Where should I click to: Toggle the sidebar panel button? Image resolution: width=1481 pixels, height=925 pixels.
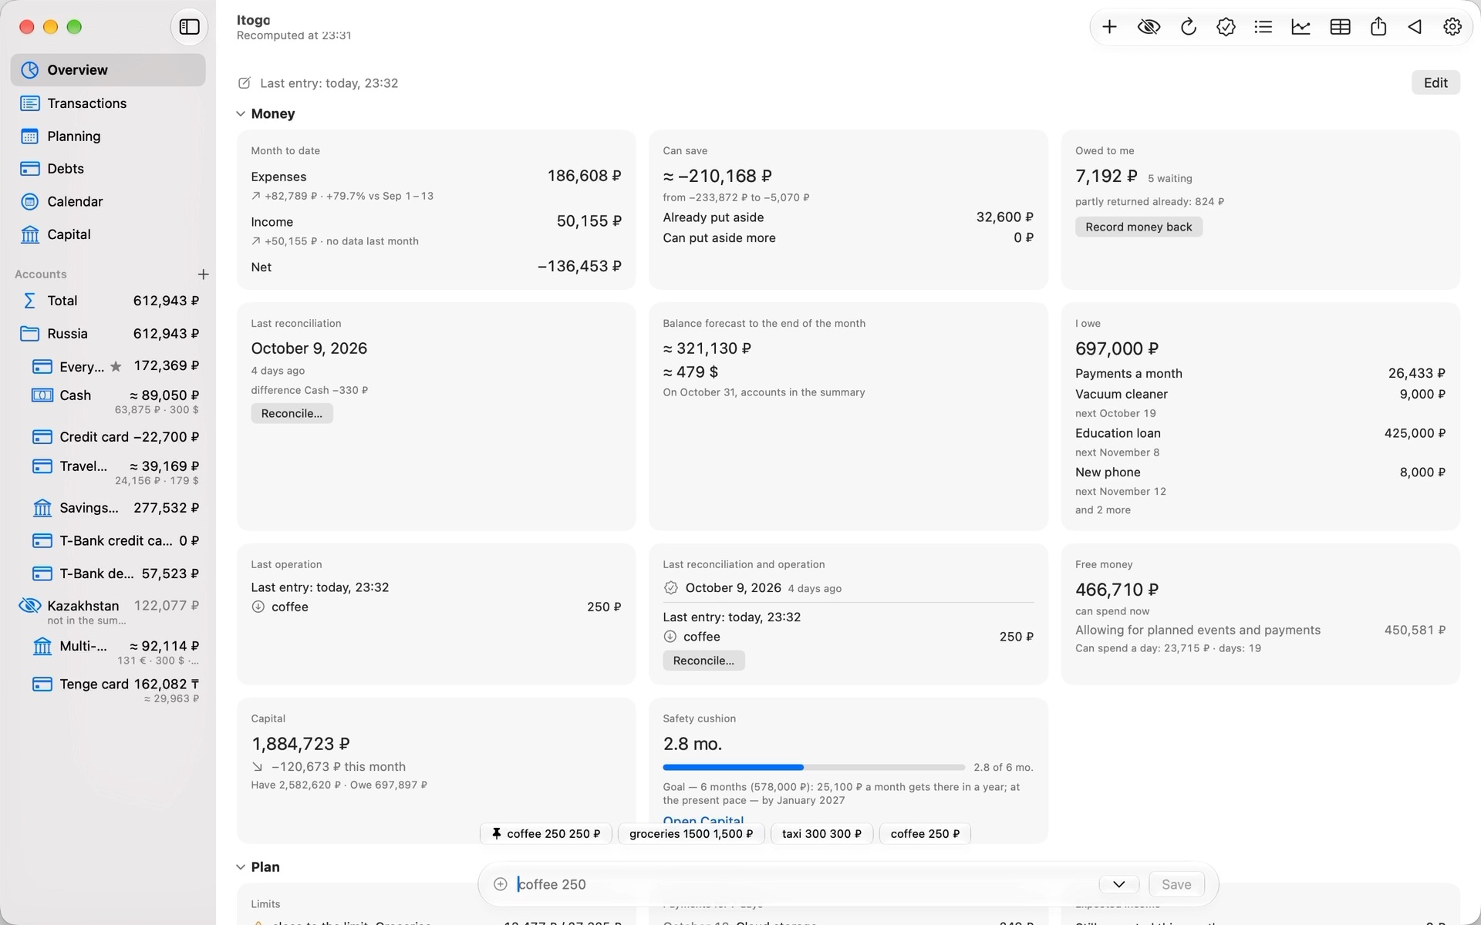(x=190, y=27)
